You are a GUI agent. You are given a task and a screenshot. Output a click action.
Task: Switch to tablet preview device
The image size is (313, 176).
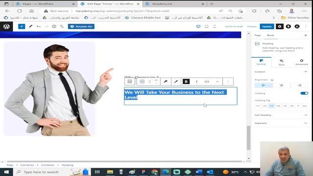tap(206, 26)
